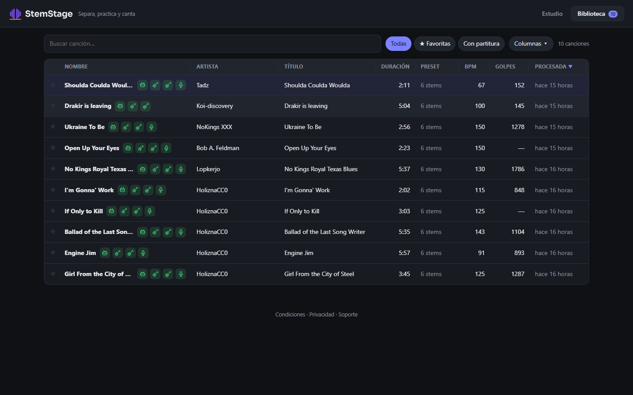Mark Open Up Your Eyes as favorite

coord(53,148)
